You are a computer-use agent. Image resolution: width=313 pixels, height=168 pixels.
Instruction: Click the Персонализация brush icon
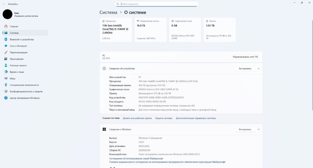6,52
